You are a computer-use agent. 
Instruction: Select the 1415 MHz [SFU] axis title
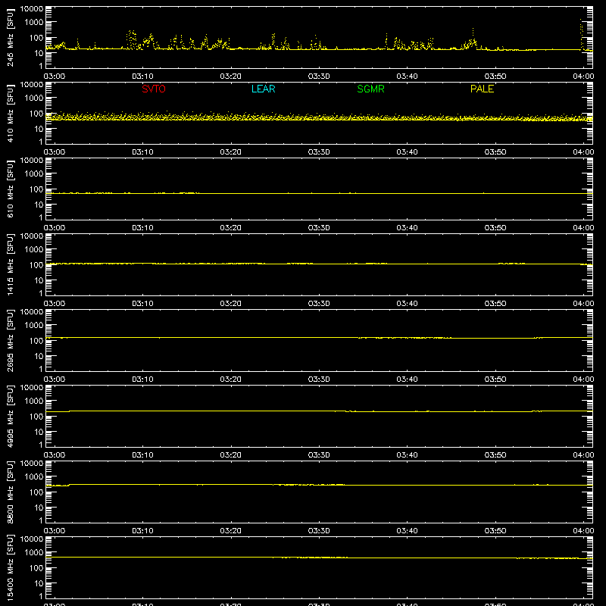[10, 264]
